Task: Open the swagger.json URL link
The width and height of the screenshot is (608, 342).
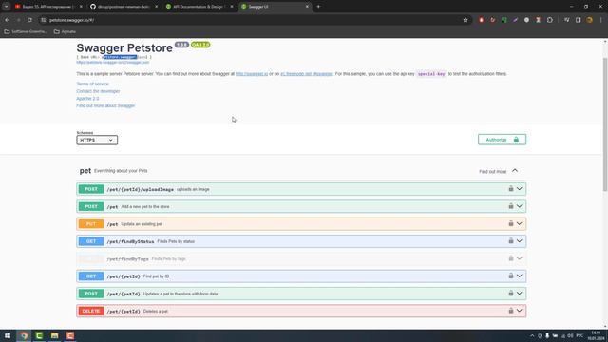Action: (112, 62)
